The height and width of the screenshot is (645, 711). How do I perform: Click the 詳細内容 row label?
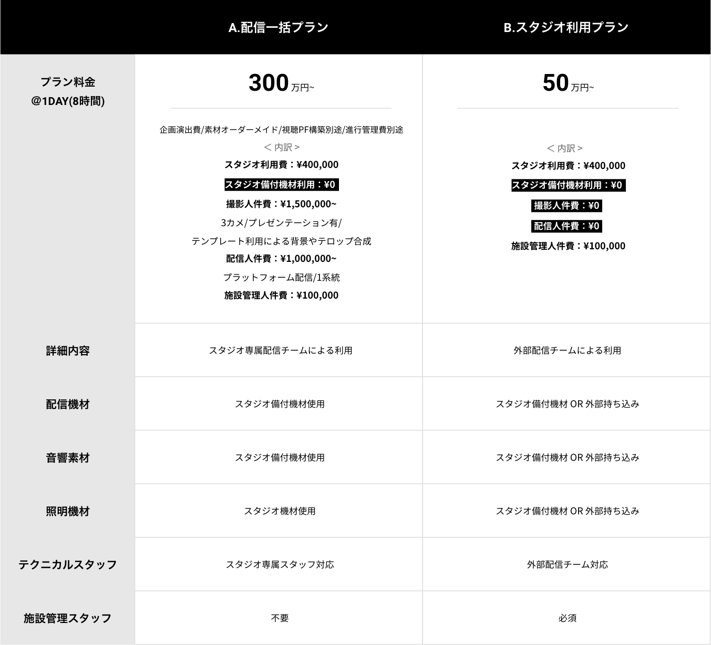pyautogui.click(x=68, y=351)
